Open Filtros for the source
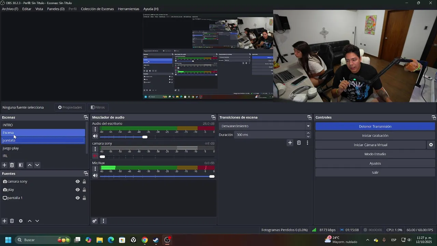 click(x=98, y=107)
